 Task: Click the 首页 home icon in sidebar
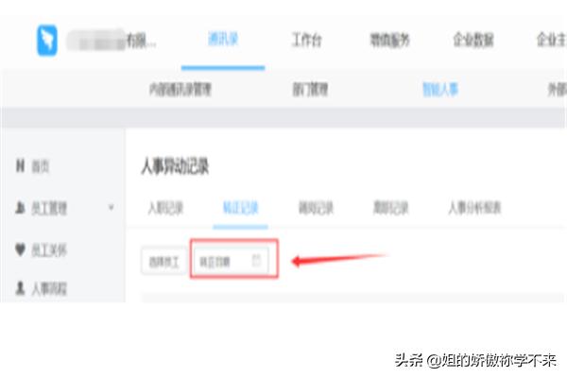[20, 166]
